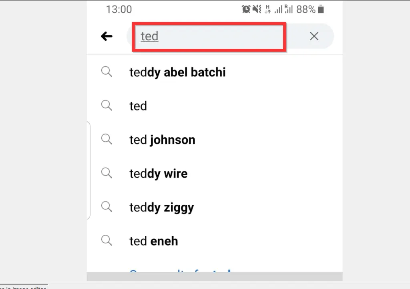This screenshot has width=410, height=289.
Task: Open the blue "See results" link at bottom
Action: click(179, 273)
